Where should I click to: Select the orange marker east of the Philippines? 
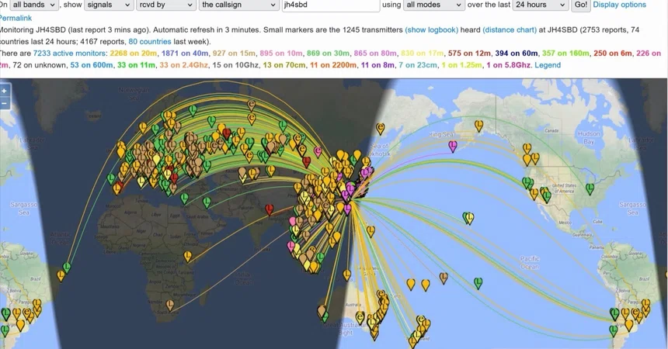371,231
